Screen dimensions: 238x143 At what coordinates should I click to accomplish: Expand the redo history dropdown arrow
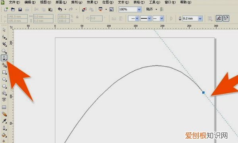[x=76, y=10]
